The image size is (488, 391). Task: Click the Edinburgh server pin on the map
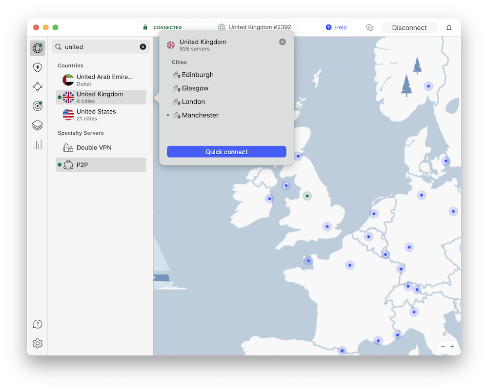(x=298, y=156)
